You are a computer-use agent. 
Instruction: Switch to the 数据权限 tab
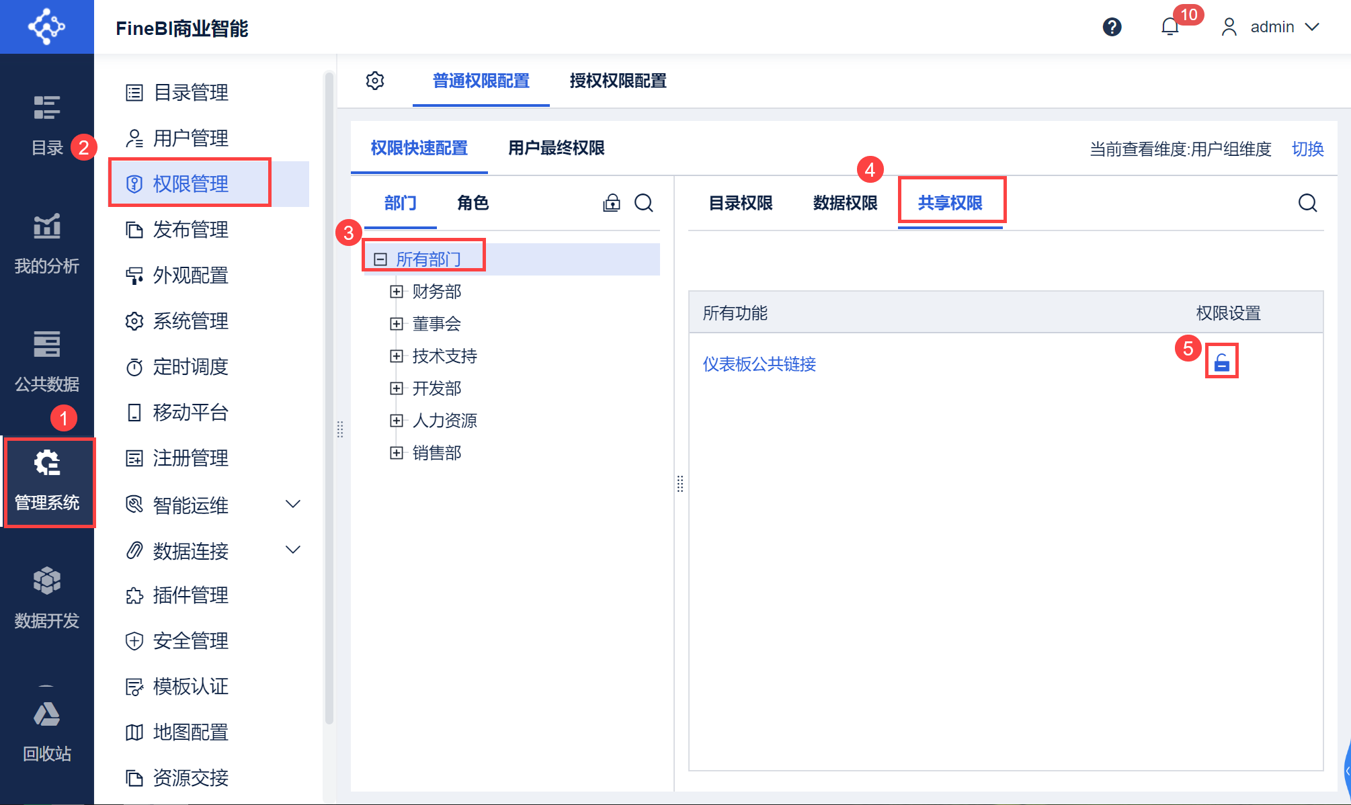click(845, 203)
